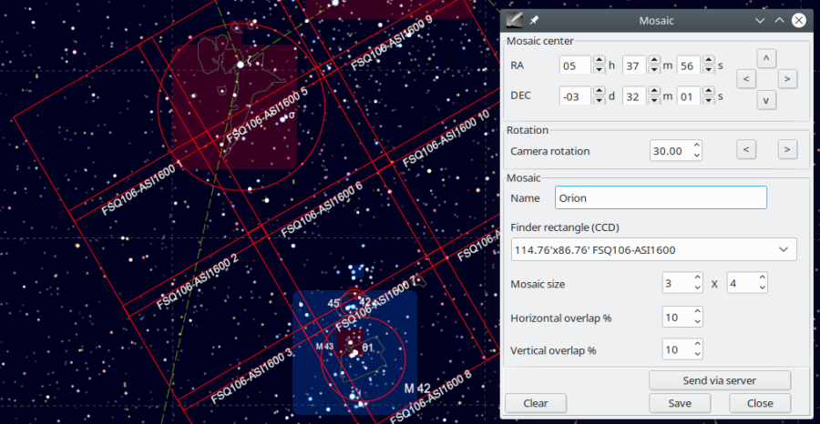Decrease Horizontal overlap % value
Viewport: 820px width, 424px height.
click(698, 322)
